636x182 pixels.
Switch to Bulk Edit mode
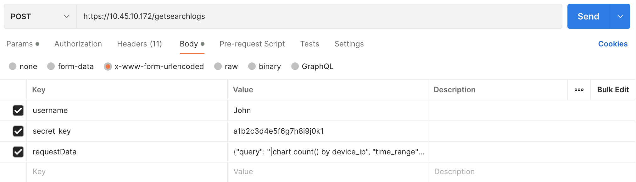tap(613, 90)
